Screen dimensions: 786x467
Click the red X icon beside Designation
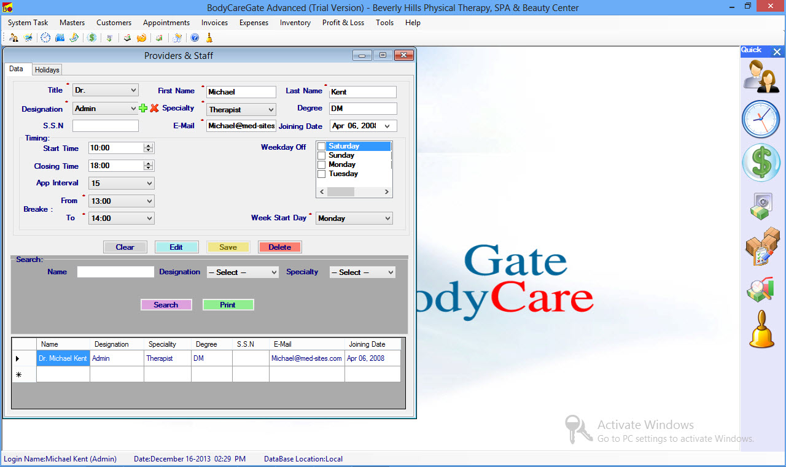[x=154, y=109]
